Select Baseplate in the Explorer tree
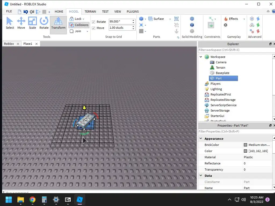275x206 pixels. coord(222,73)
